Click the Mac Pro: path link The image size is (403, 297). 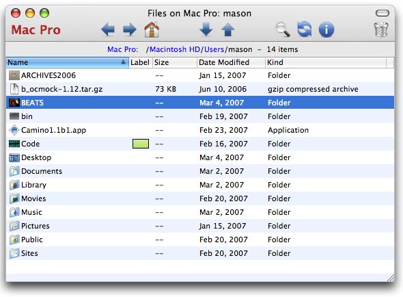(x=122, y=49)
